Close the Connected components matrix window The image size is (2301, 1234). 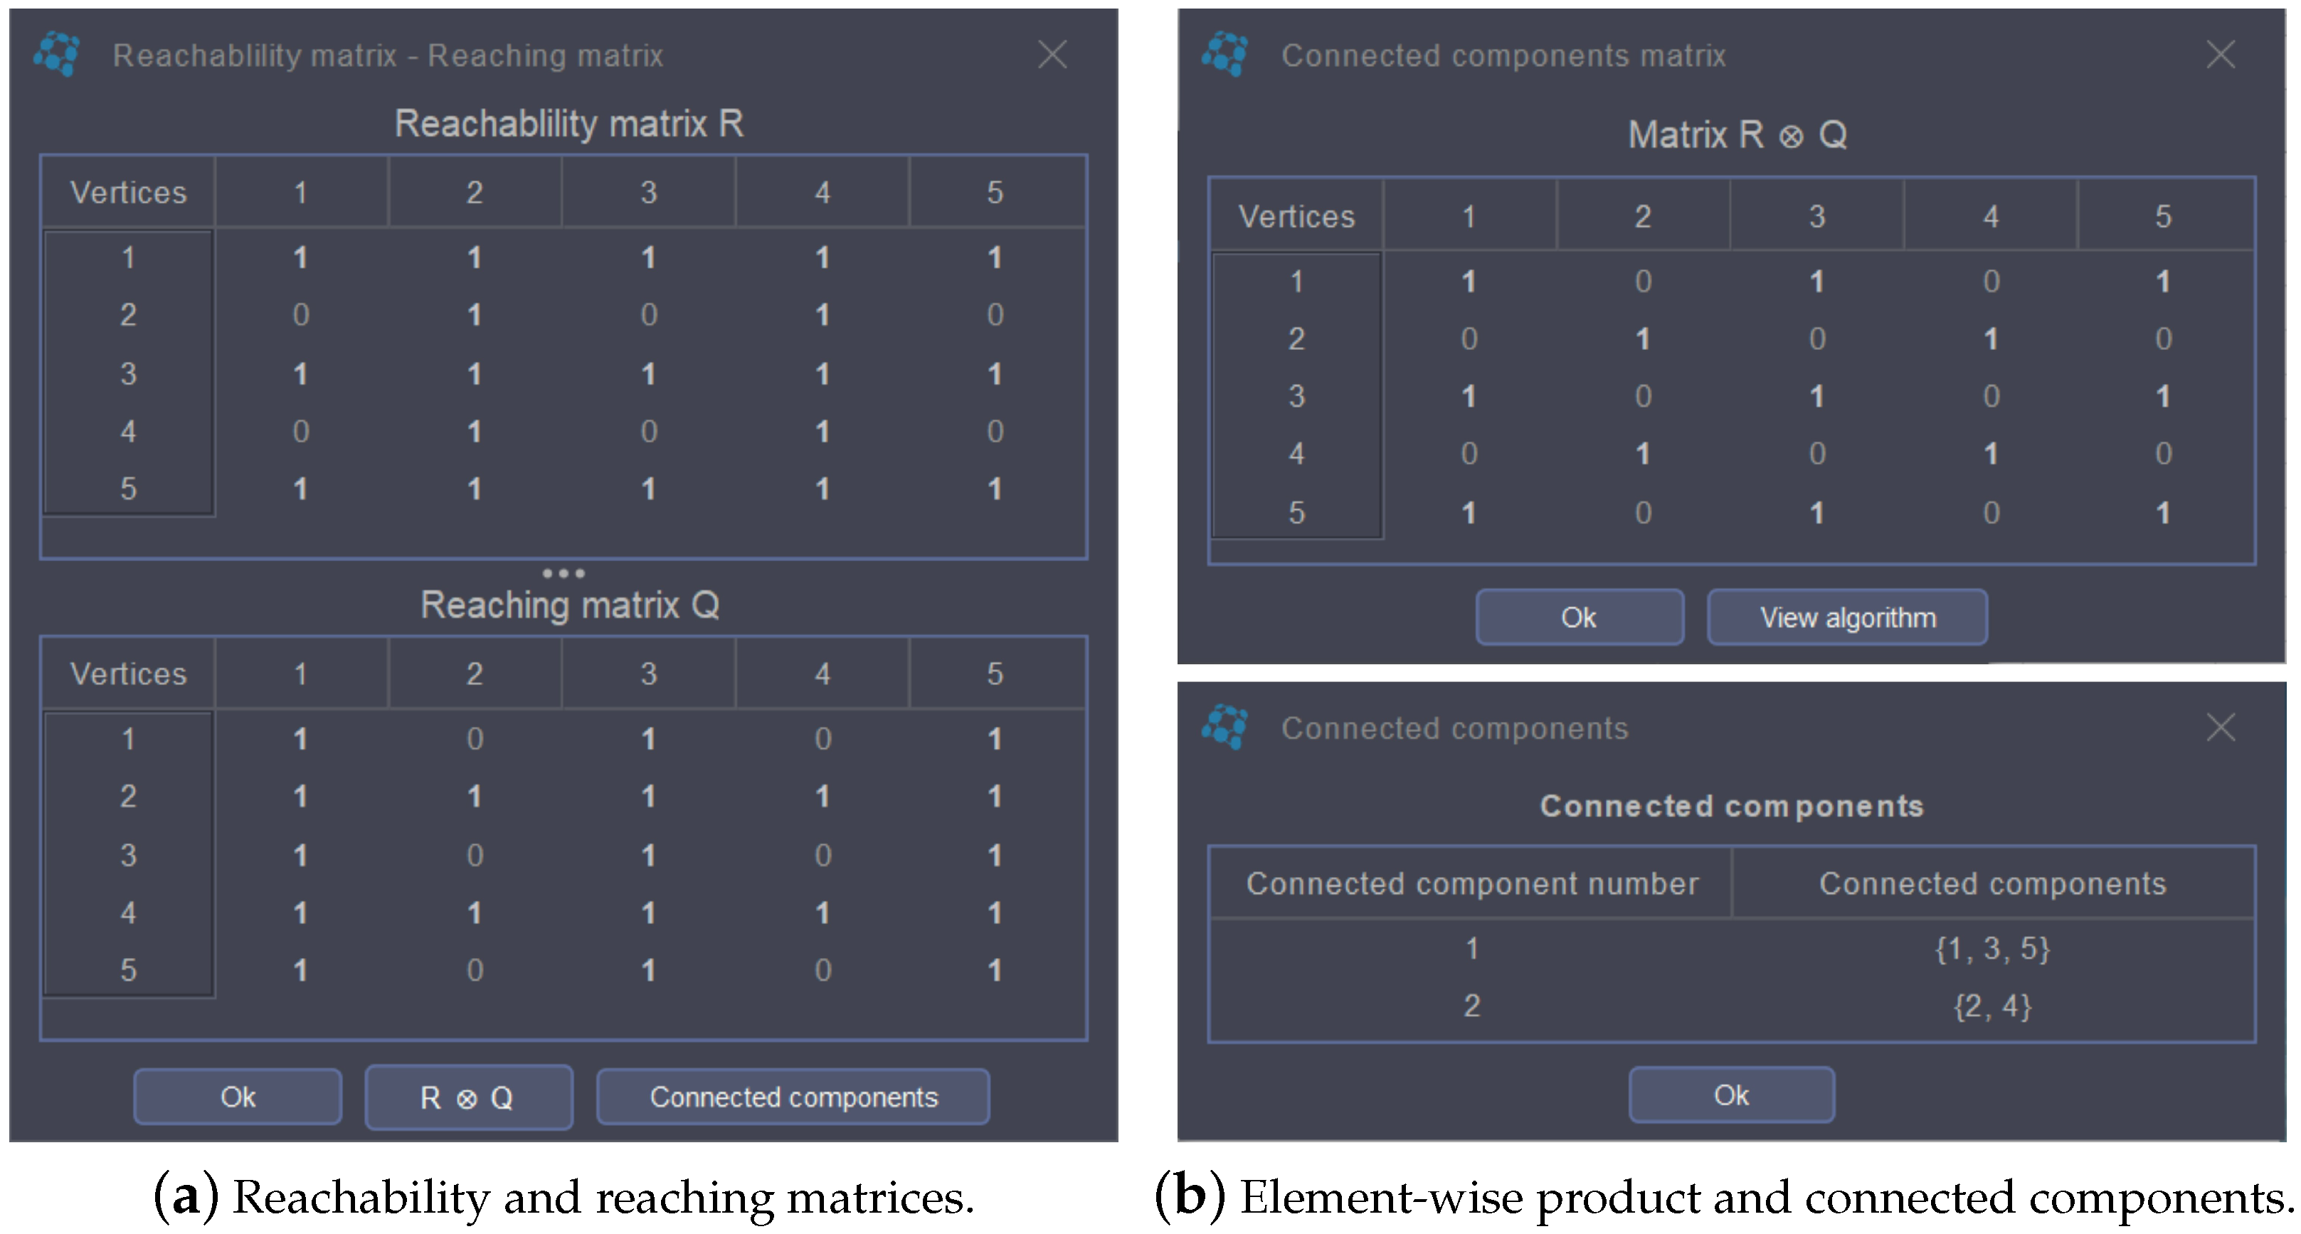click(2220, 55)
